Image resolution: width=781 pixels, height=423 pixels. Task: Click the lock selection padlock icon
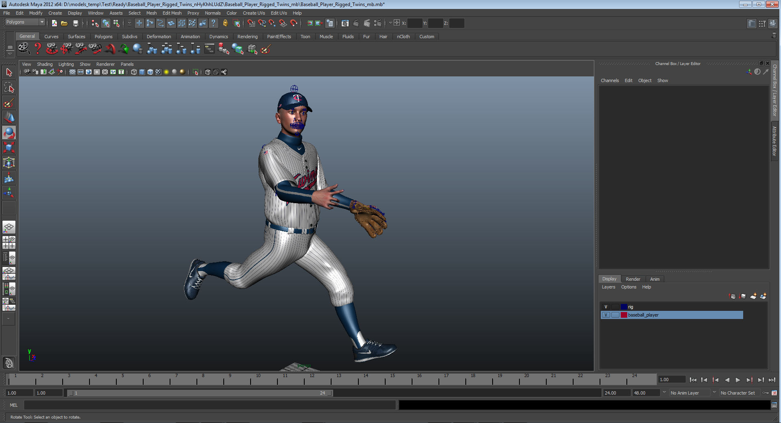225,23
